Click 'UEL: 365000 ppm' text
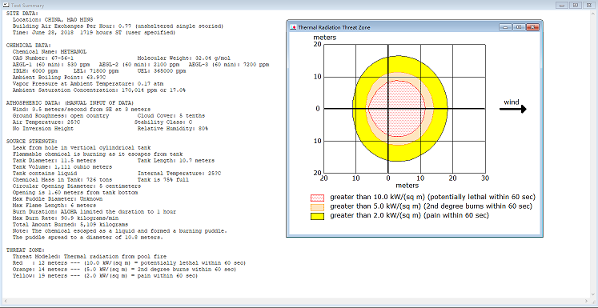The height and width of the screenshot is (308, 598). (161, 71)
